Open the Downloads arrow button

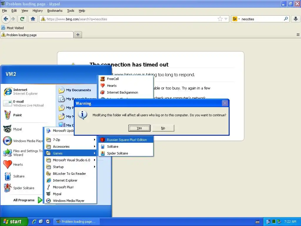point(296,19)
